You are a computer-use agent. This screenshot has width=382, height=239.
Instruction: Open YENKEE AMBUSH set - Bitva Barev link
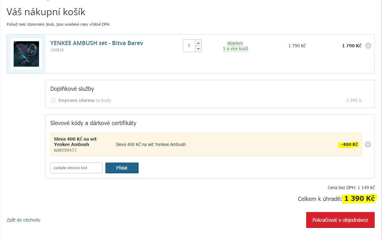coord(96,43)
